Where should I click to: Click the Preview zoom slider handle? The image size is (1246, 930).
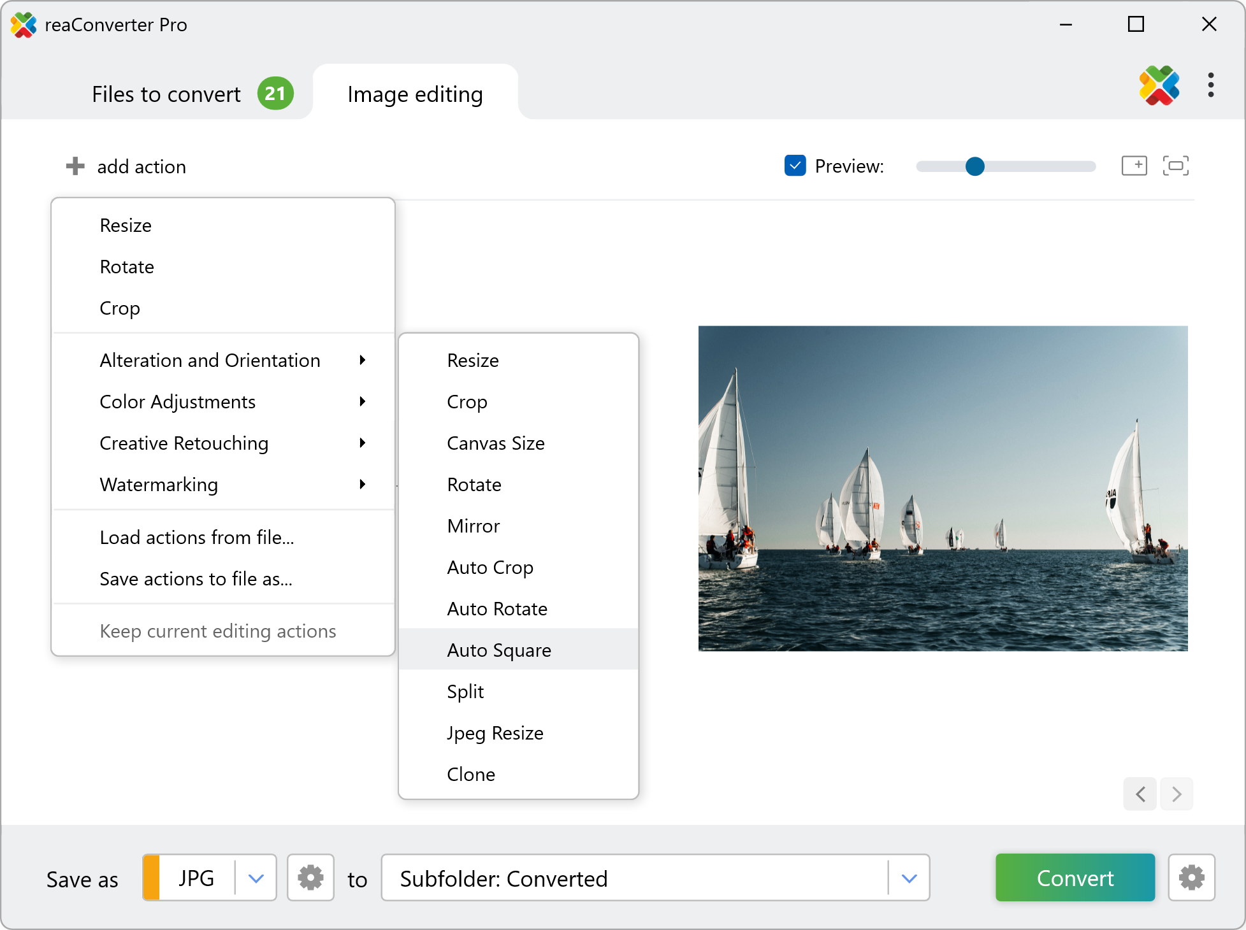[x=974, y=166]
